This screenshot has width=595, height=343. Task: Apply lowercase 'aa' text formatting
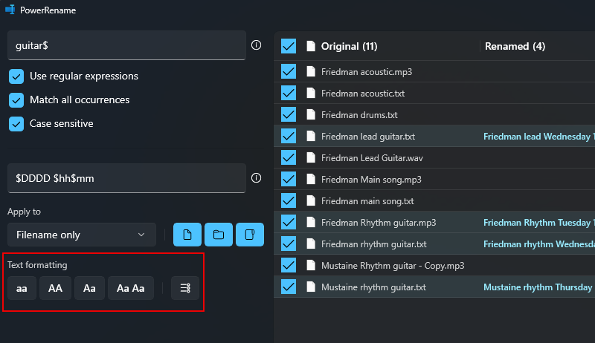(22, 288)
